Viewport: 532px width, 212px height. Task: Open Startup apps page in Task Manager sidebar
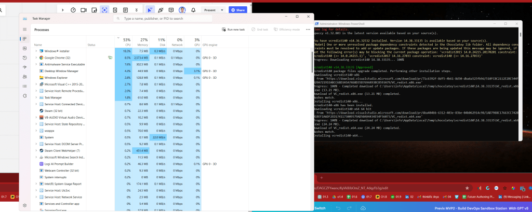point(25,67)
